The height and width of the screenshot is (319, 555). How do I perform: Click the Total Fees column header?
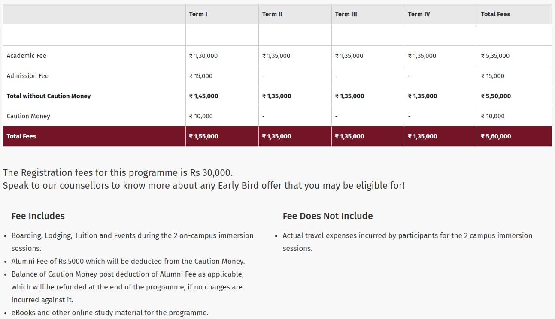point(495,14)
